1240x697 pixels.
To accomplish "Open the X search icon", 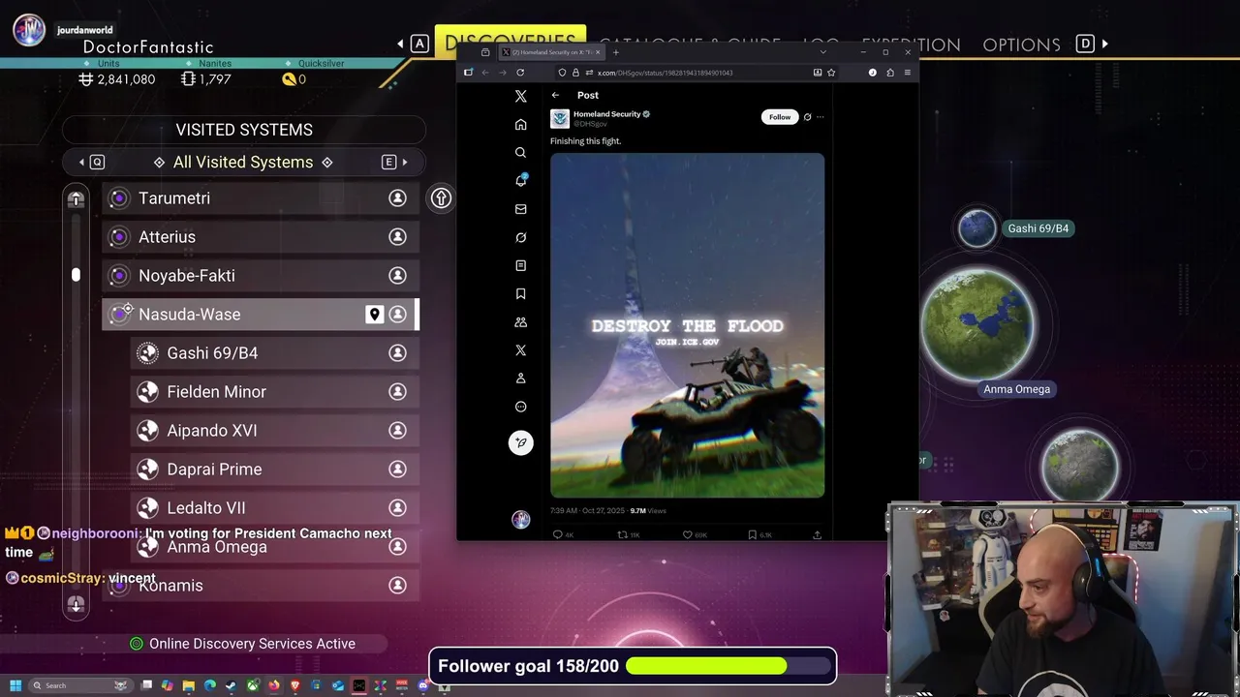I will [520, 152].
